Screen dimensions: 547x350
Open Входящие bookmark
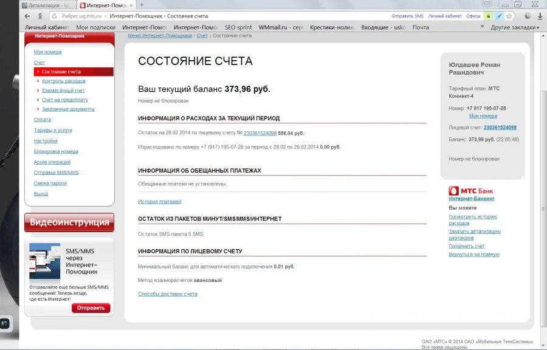click(384, 27)
